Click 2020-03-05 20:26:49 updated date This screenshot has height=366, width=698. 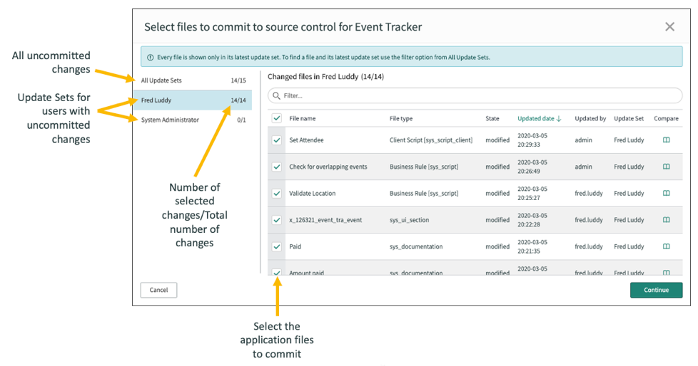(532, 167)
